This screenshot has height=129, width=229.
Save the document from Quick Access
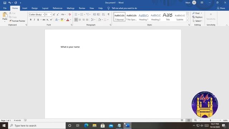click(5, 3)
